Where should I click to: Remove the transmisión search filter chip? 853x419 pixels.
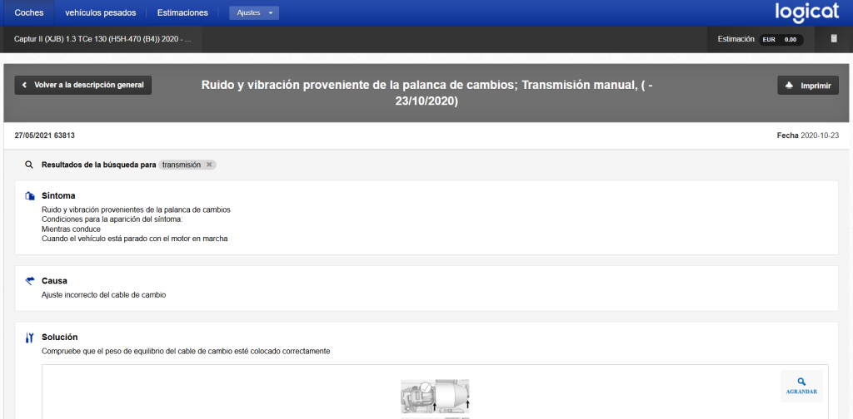click(x=209, y=165)
